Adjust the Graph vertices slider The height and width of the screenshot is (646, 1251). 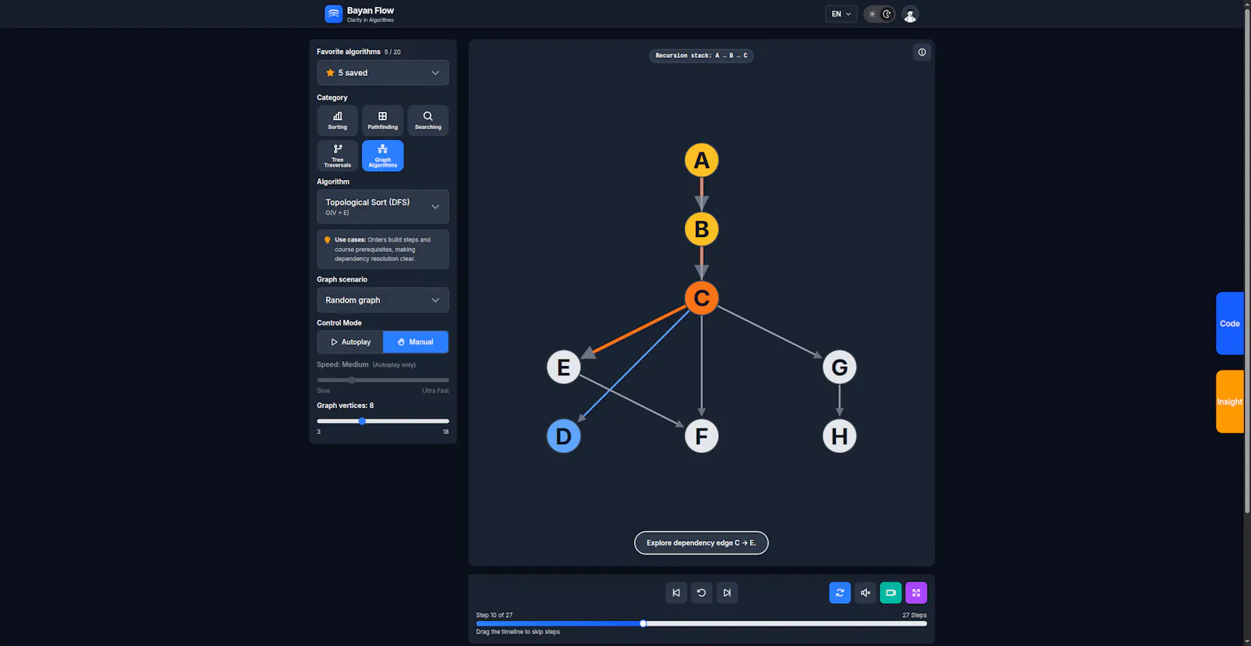pos(383,421)
